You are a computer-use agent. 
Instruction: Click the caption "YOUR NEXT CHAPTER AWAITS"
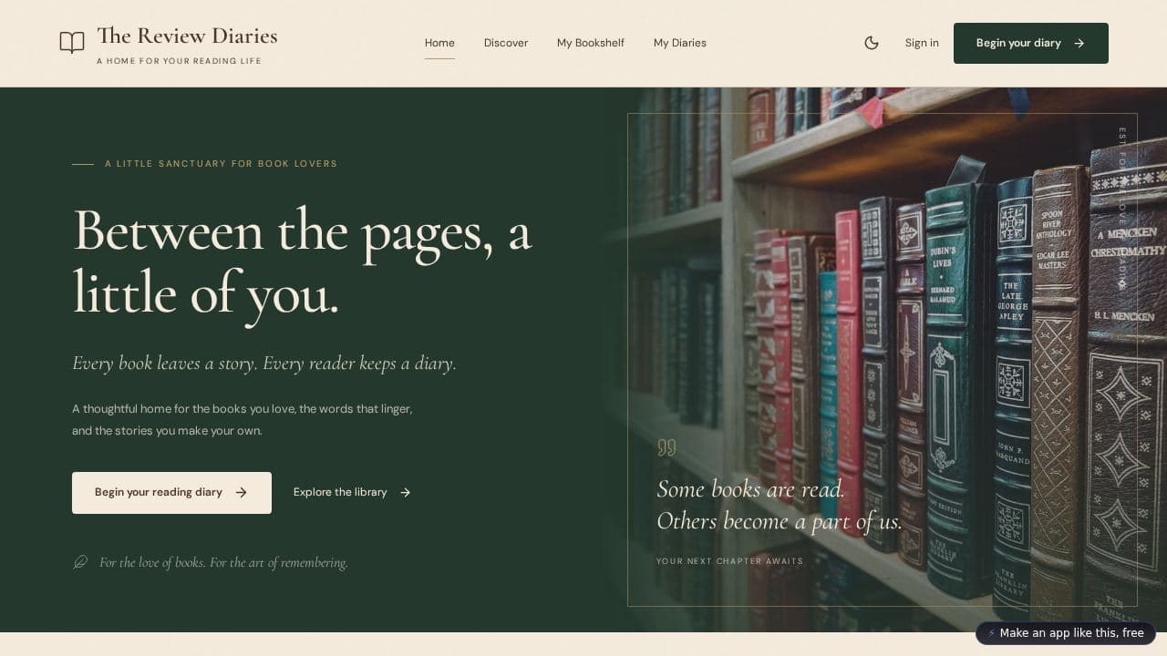click(x=730, y=561)
